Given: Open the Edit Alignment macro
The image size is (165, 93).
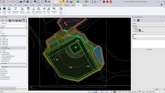Looking at the screenshot, I should 28,10.
